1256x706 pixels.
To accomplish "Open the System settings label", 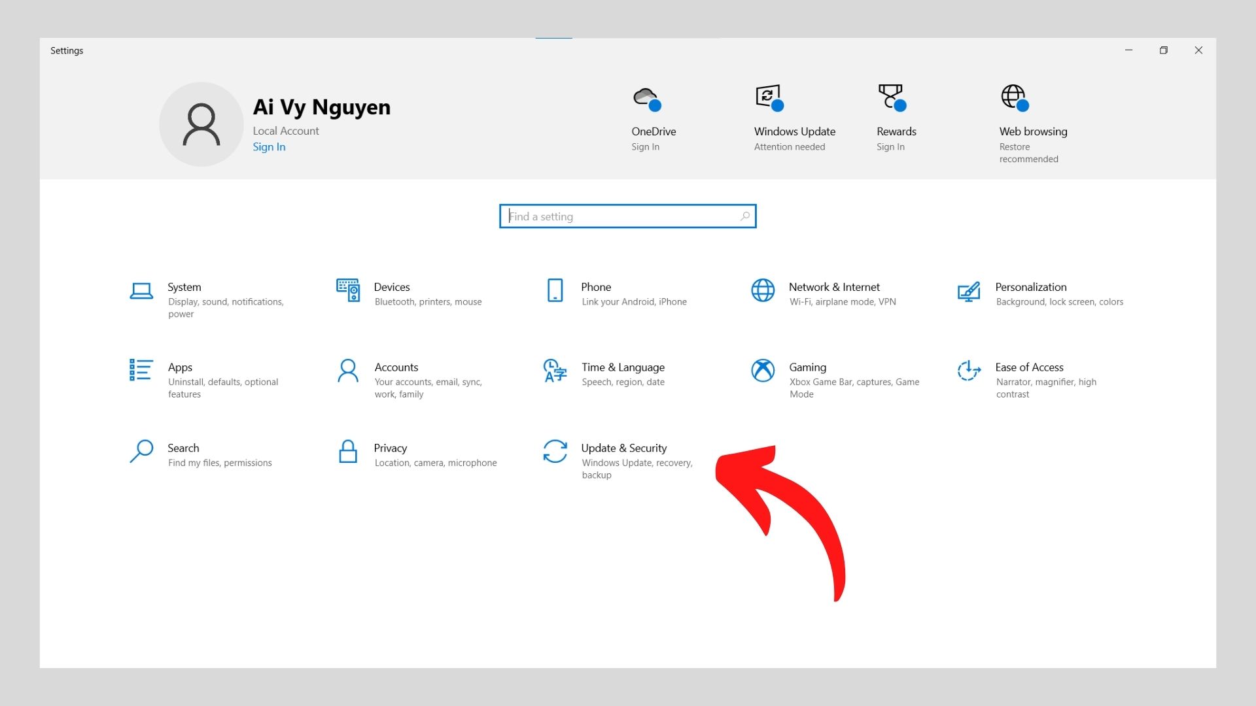I will pos(184,287).
